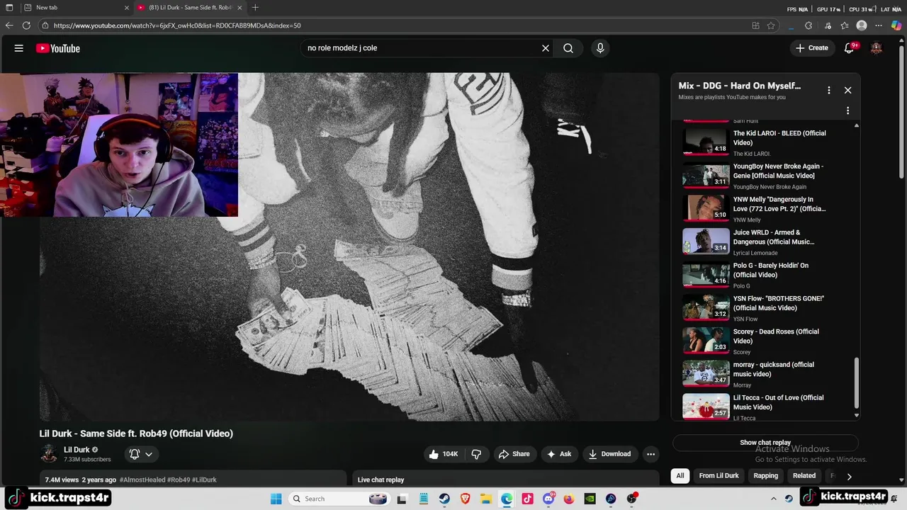Select the Rapping filter chip
Screen dimensions: 907x510
(x=765, y=476)
